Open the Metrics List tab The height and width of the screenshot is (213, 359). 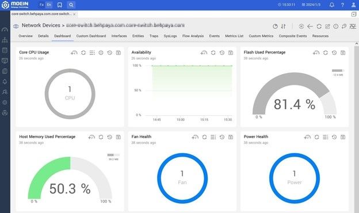click(x=234, y=36)
